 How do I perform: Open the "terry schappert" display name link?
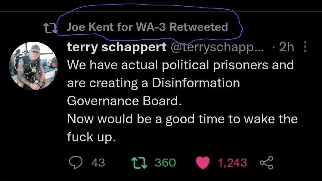tap(116, 47)
